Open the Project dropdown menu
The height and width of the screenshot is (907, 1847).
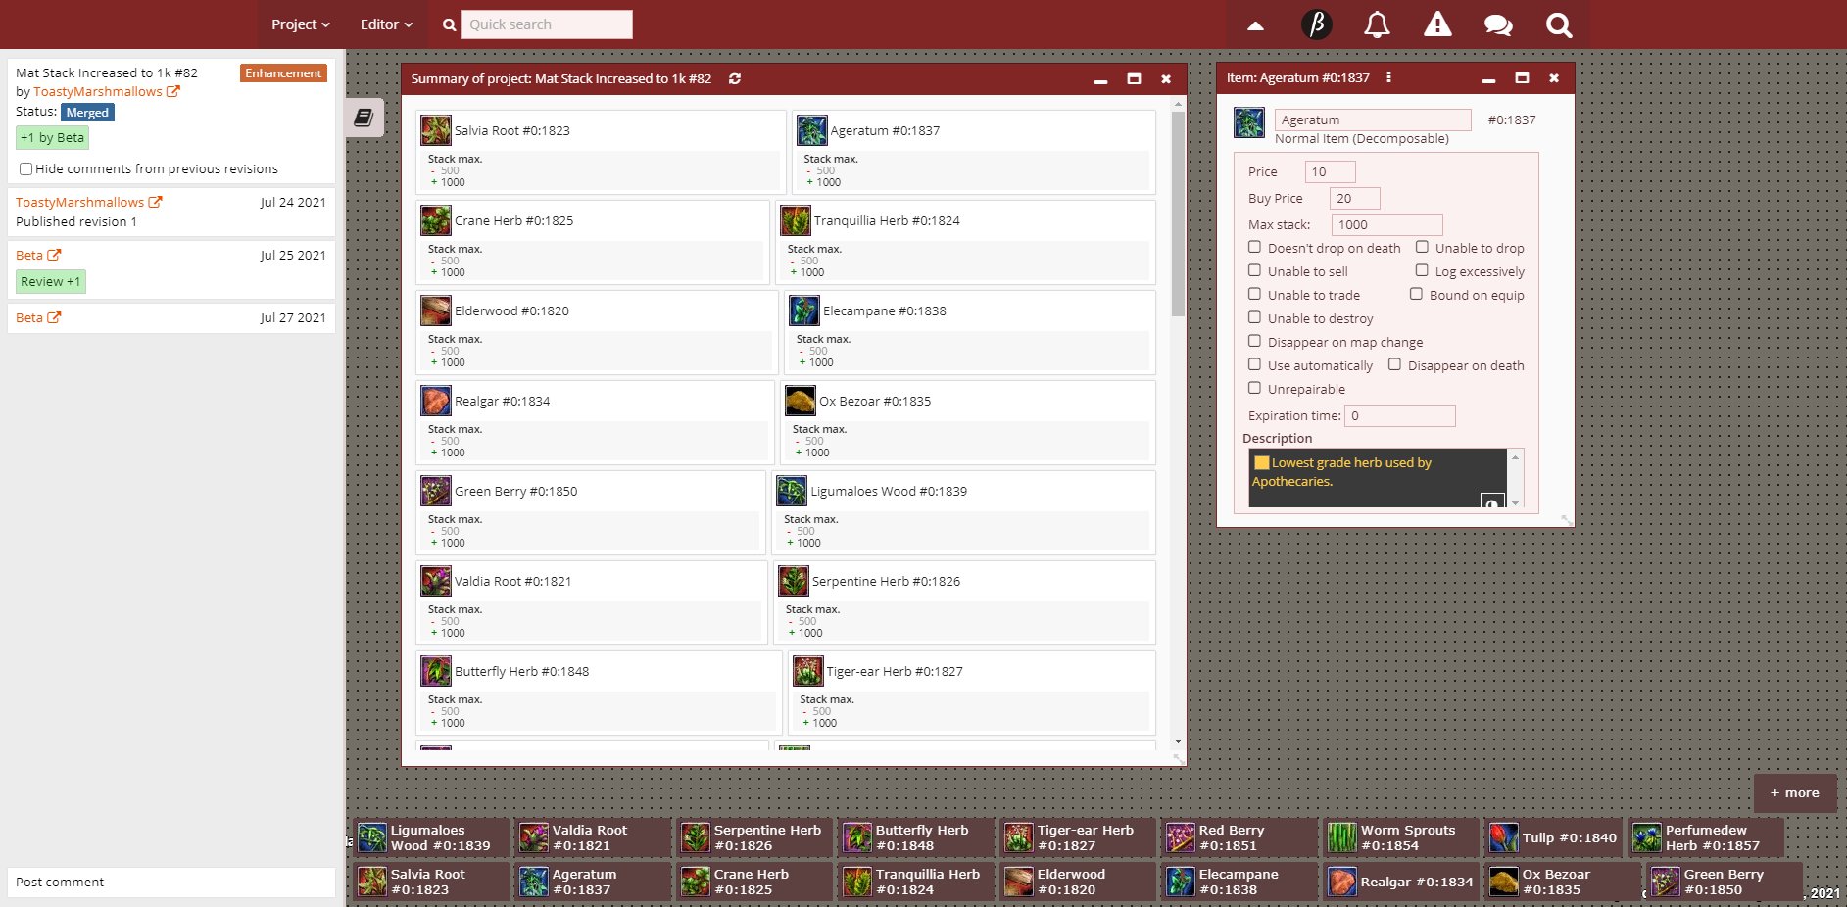(300, 24)
